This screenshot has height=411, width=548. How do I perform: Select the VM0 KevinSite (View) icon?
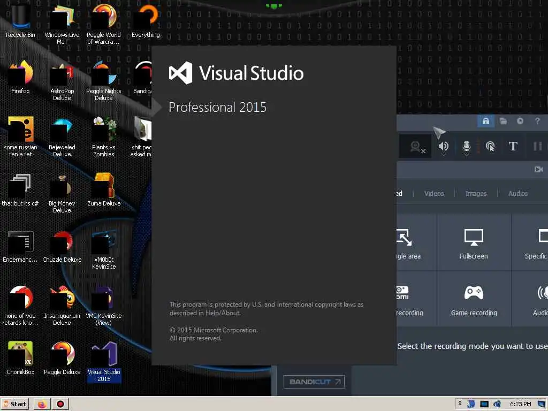pyautogui.click(x=103, y=306)
